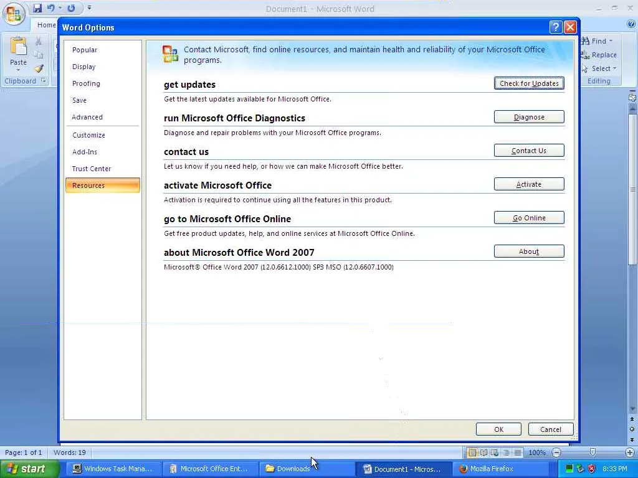
Task: Click the Word Options help question mark
Action: pyautogui.click(x=555, y=27)
